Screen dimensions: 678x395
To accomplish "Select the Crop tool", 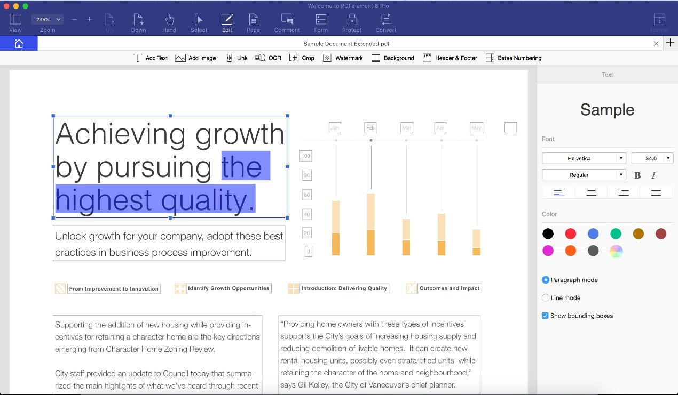I will (x=302, y=58).
